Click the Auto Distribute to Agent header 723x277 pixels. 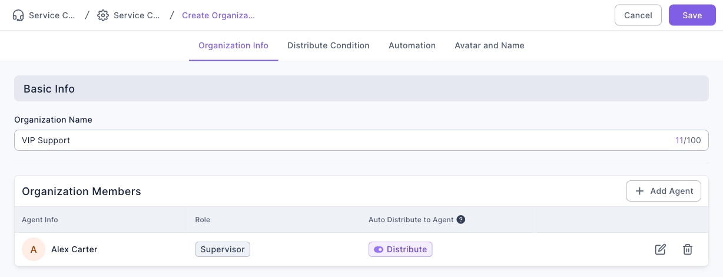click(x=411, y=220)
